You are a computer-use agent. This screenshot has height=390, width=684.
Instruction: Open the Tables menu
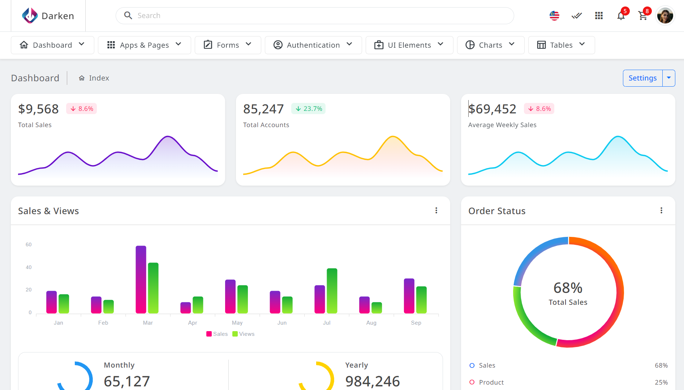tap(561, 45)
